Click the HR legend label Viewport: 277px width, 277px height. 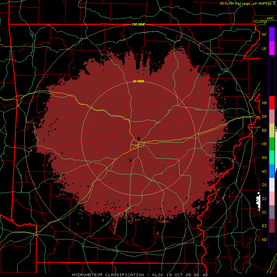[264, 144]
